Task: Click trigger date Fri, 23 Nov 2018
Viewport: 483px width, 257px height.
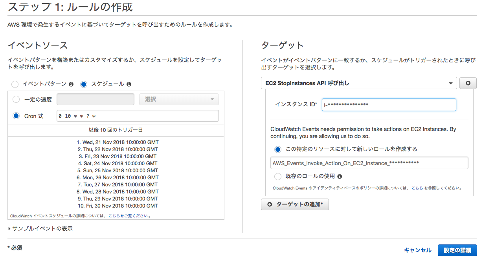Action: pos(118,156)
